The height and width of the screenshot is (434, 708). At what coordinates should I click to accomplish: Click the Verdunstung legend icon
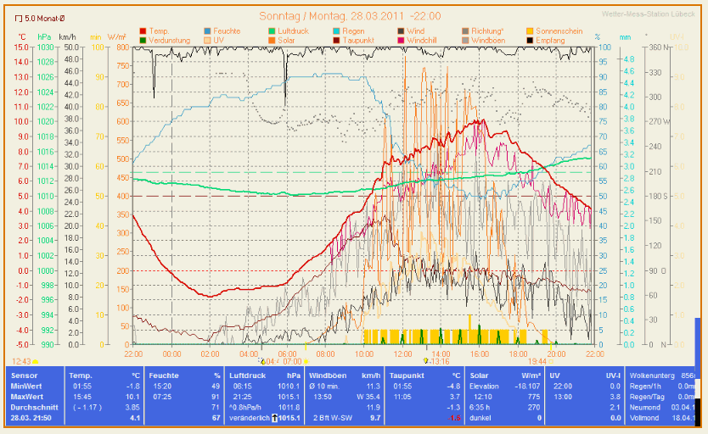(143, 40)
